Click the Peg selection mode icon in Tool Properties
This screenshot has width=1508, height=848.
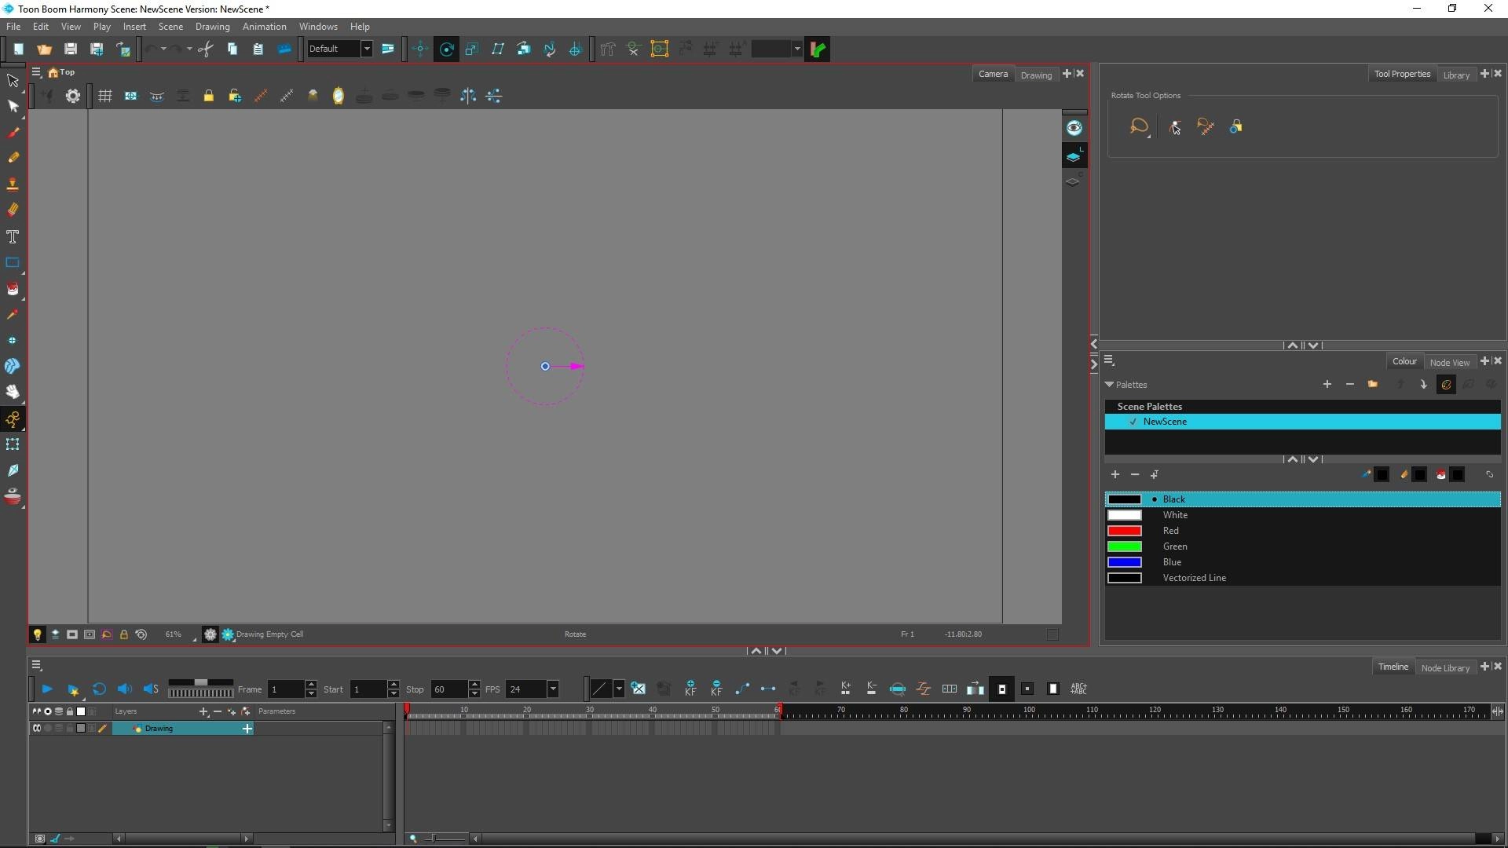(x=1174, y=127)
